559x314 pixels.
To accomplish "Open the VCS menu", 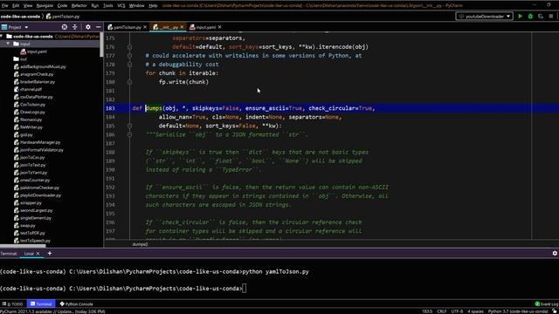I will [121, 6].
